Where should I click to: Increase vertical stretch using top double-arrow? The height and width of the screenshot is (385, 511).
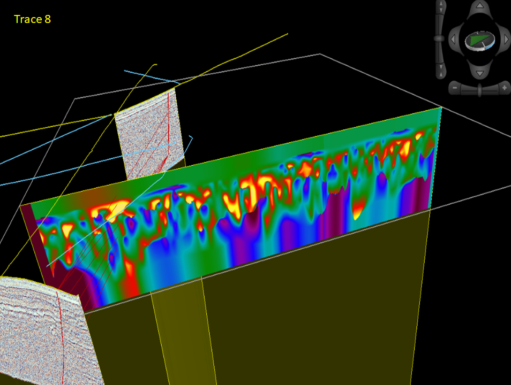tap(441, 7)
